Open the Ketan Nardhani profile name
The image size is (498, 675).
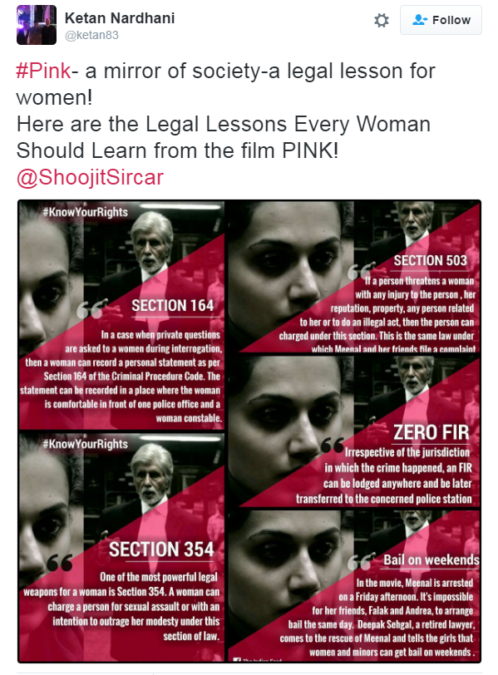[120, 18]
